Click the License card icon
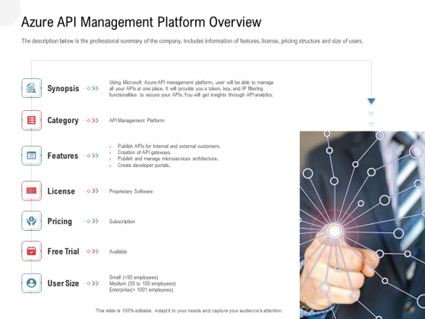This screenshot has width=425, height=319. [31, 191]
